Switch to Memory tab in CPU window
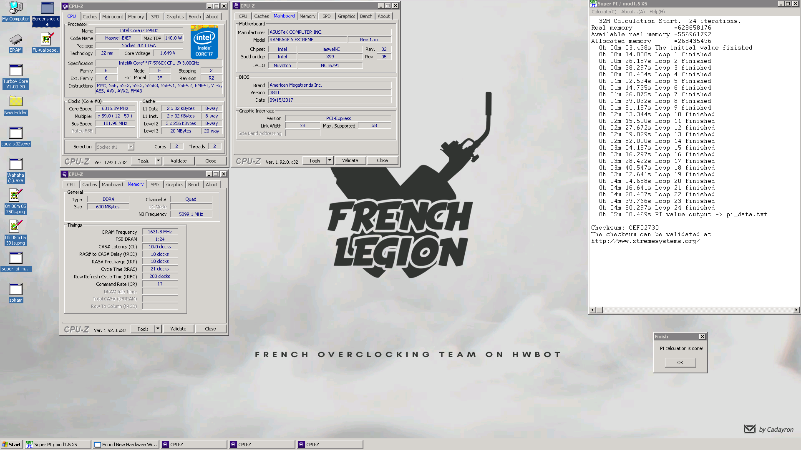Screen dimensions: 801x450 tap(136, 17)
